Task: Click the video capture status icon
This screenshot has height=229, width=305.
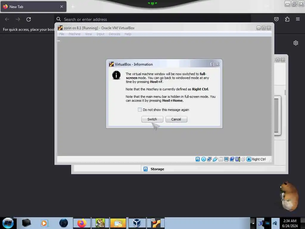Action: pyautogui.click(x=232, y=159)
